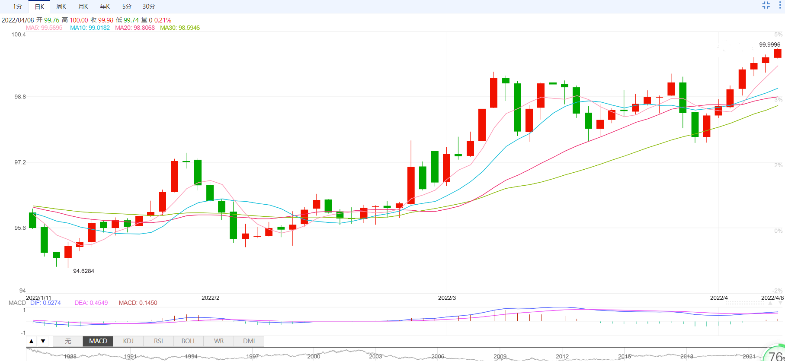This screenshot has width=785, height=361.
Task: Click the MA30: 98.5946 legend label
Action: pos(180,28)
